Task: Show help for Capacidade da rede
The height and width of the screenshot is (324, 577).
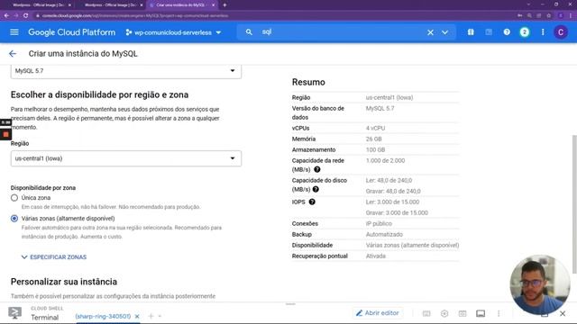Action: click(317, 169)
